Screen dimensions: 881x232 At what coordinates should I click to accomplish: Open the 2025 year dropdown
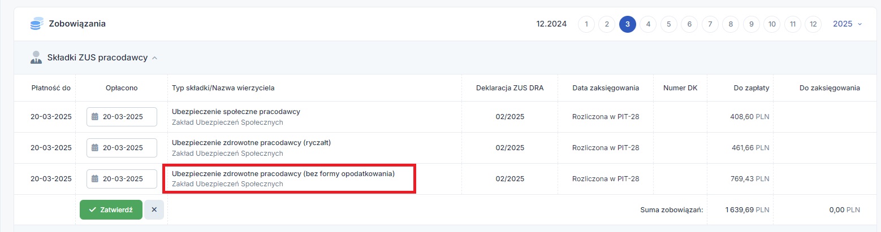[847, 24]
